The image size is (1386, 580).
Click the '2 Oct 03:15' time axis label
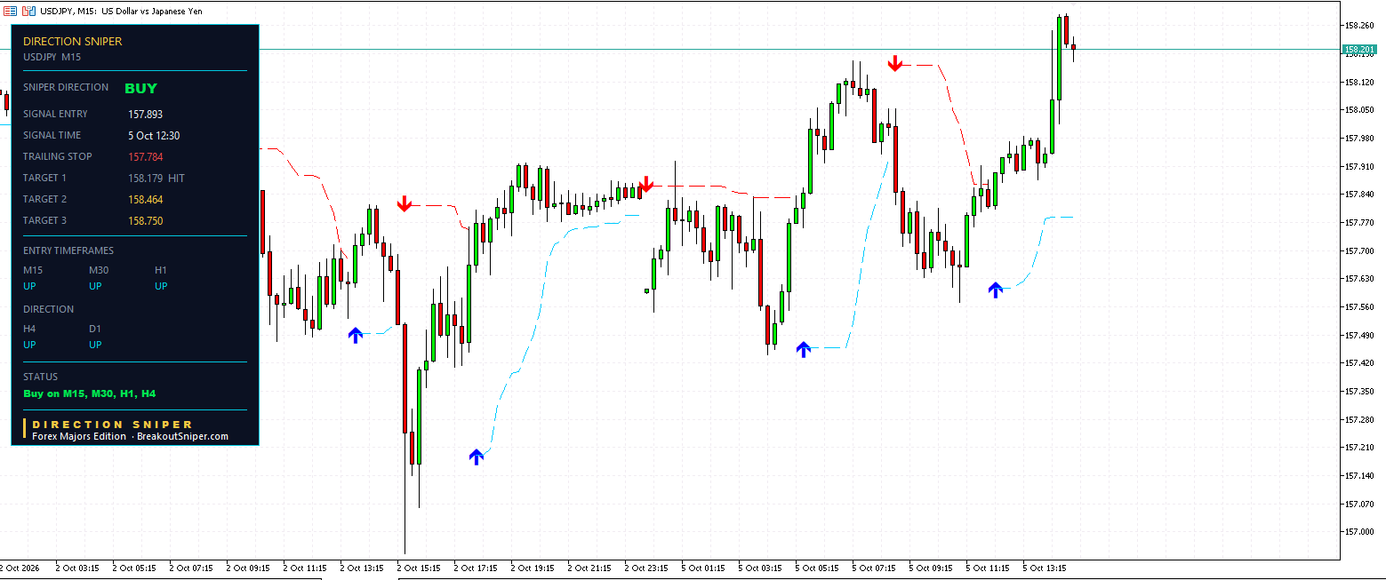tap(77, 568)
